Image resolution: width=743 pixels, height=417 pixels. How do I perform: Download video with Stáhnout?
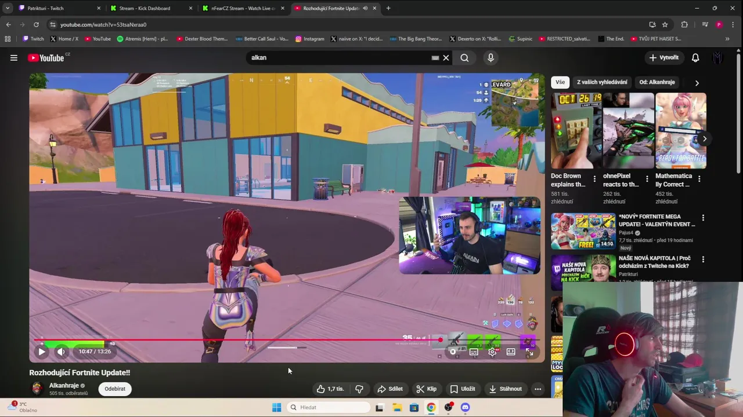505,389
